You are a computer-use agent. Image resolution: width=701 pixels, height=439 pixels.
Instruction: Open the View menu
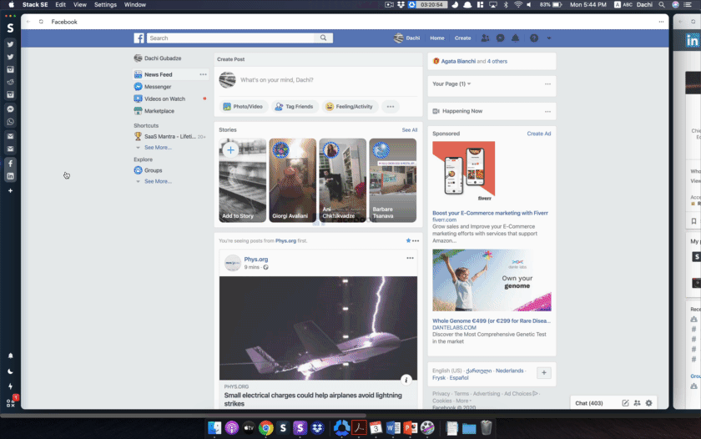click(80, 4)
